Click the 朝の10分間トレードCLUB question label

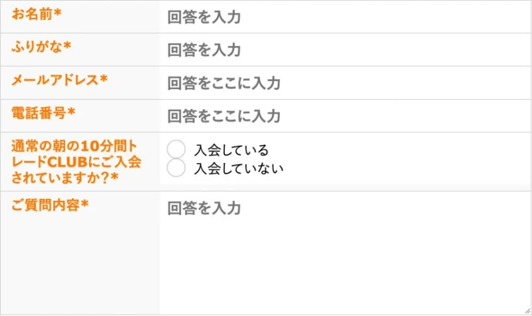(76, 162)
